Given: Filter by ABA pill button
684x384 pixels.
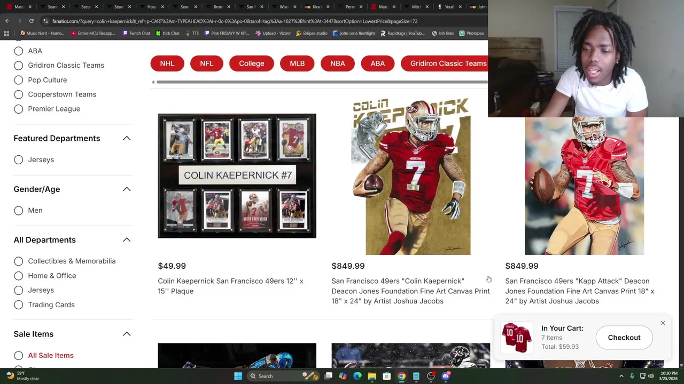Looking at the screenshot, I should coord(377,63).
